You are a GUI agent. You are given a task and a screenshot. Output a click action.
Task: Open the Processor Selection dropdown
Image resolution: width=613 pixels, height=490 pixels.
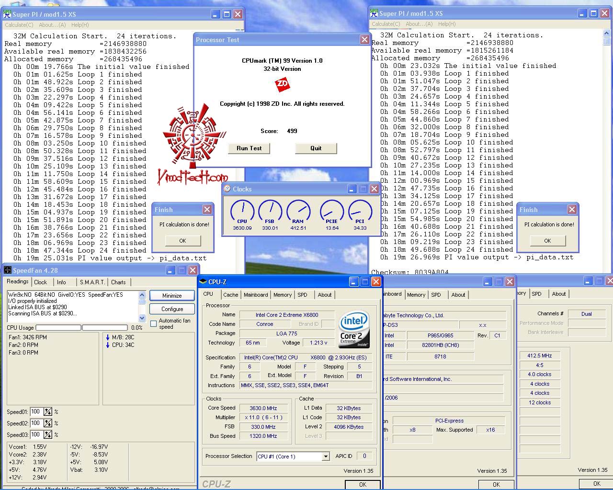tap(326, 457)
